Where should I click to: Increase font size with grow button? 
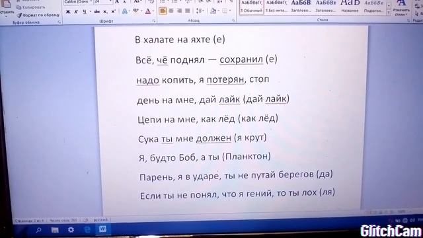[117, 2]
